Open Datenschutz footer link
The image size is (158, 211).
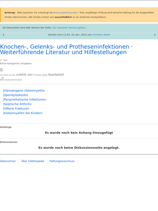pyautogui.click(x=8, y=161)
